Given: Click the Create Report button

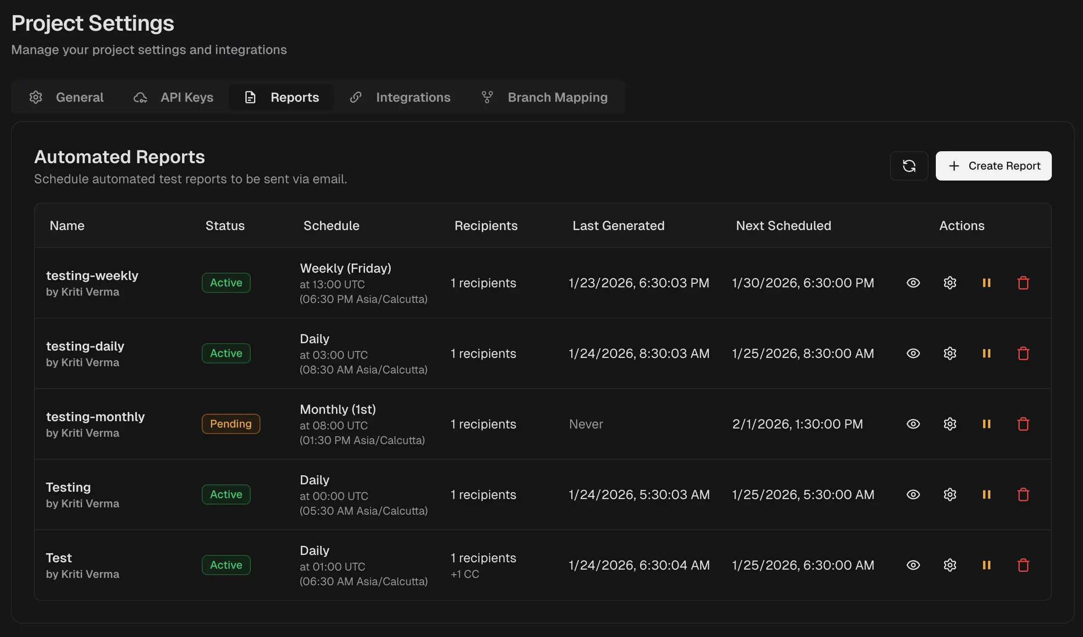Looking at the screenshot, I should tap(993, 166).
